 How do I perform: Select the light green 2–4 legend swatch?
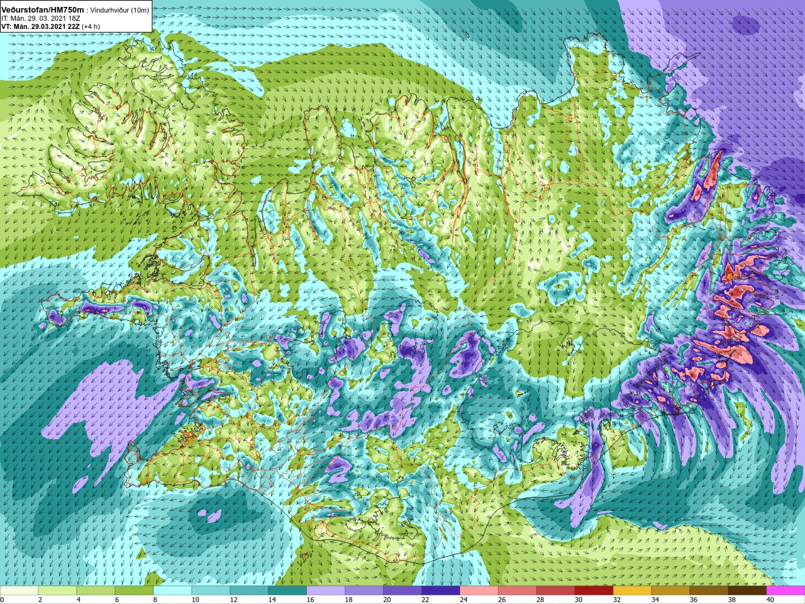click(x=58, y=591)
